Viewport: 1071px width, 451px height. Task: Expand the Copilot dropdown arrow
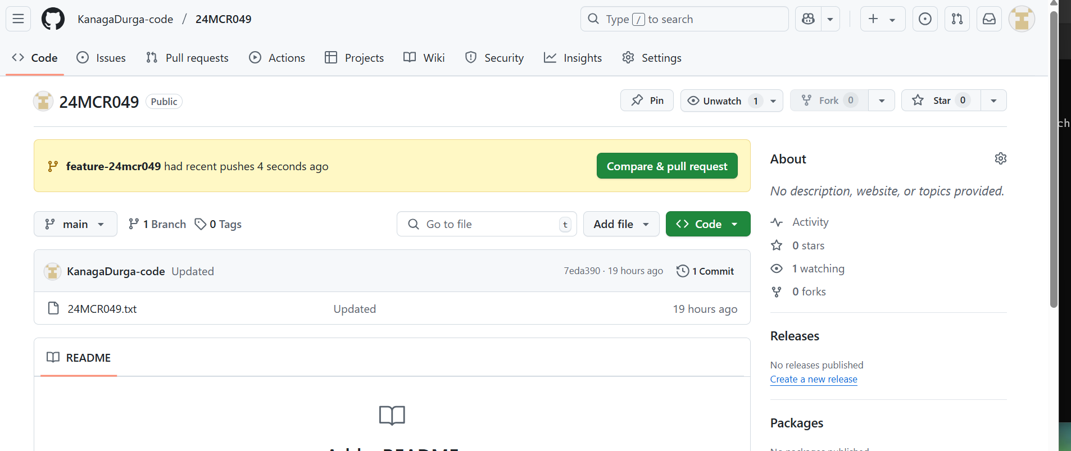click(x=830, y=19)
